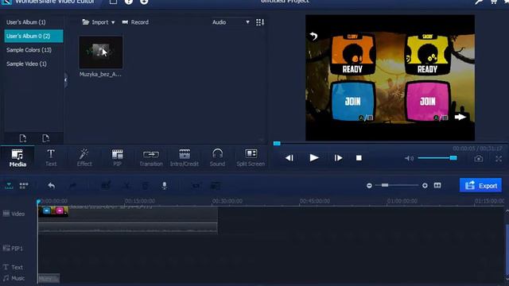Click the add new album icon
Screen dimensions: 509x286
pyautogui.click(x=23, y=138)
